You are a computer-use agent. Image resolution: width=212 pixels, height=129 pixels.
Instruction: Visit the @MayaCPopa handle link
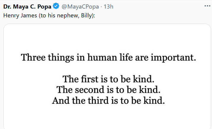80,6
